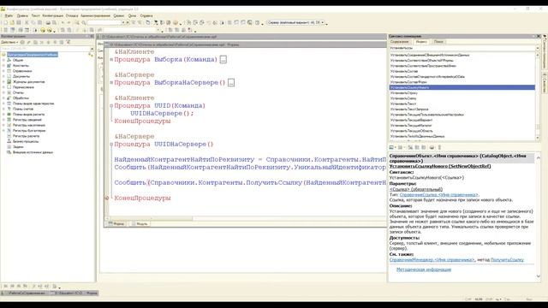Click ellipsis box after Выборка(Команда)

coord(223,60)
